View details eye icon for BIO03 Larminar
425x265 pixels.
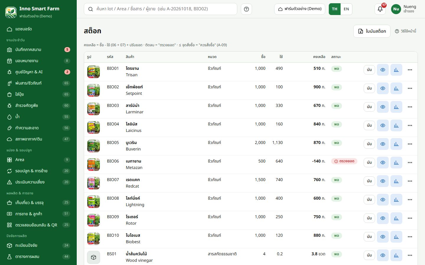pyautogui.click(x=383, y=107)
